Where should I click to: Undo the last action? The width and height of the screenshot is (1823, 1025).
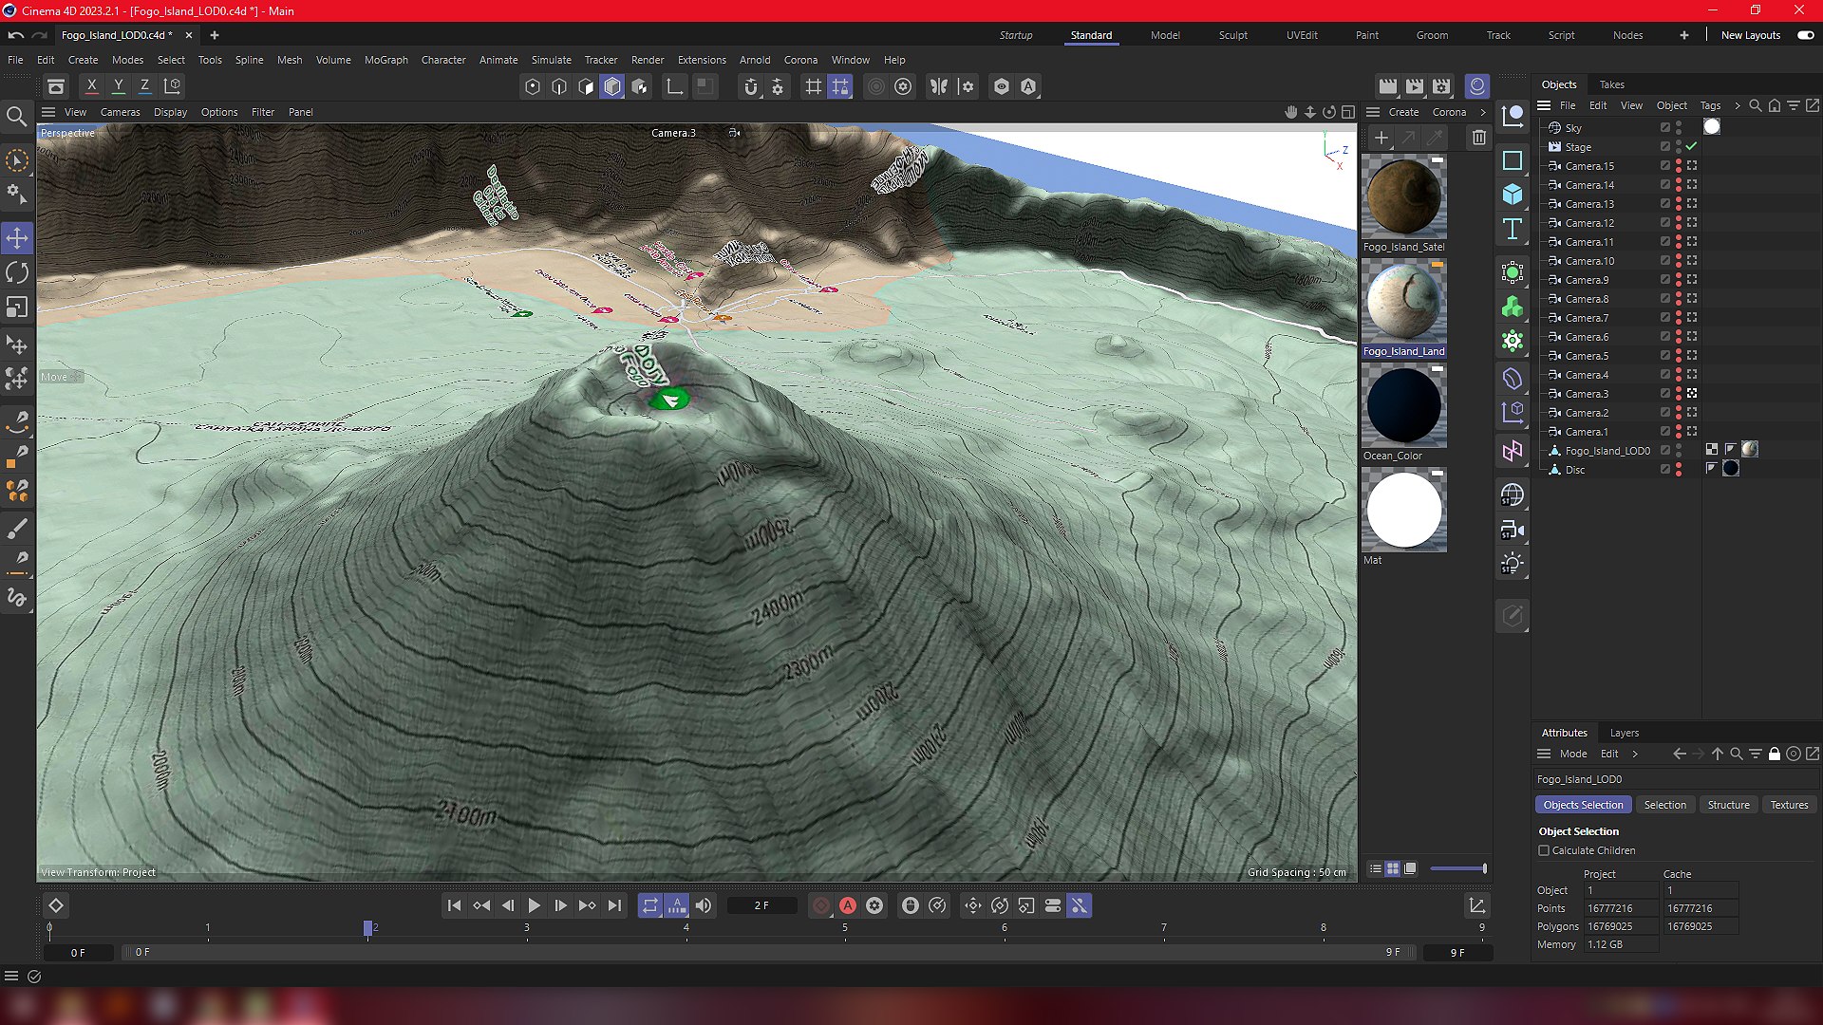[x=16, y=35]
